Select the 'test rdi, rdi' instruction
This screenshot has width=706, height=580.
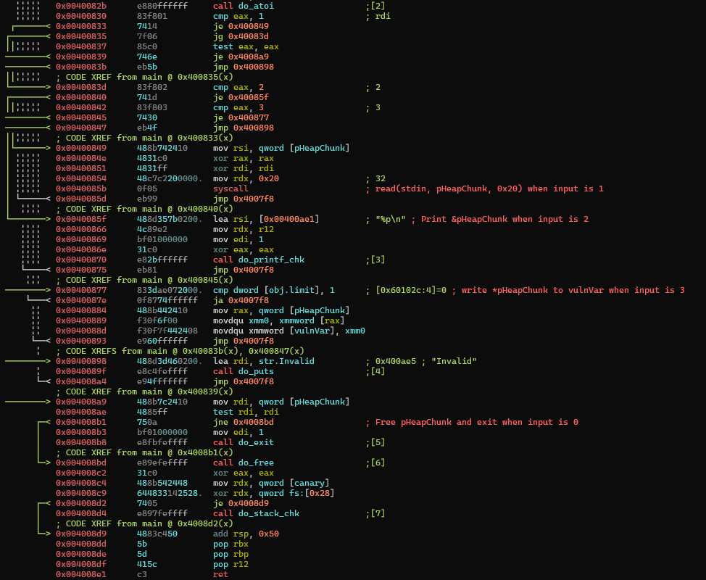click(246, 412)
